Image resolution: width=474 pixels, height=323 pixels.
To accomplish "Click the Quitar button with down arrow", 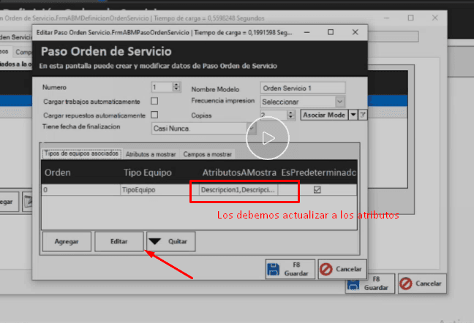I will (171, 240).
